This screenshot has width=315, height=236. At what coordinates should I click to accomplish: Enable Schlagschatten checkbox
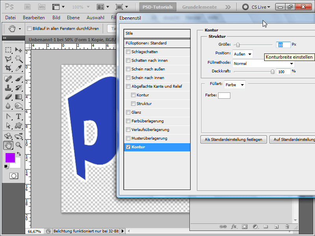pyautogui.click(x=128, y=52)
